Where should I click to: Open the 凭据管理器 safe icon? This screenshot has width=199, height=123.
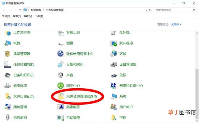(7, 54)
